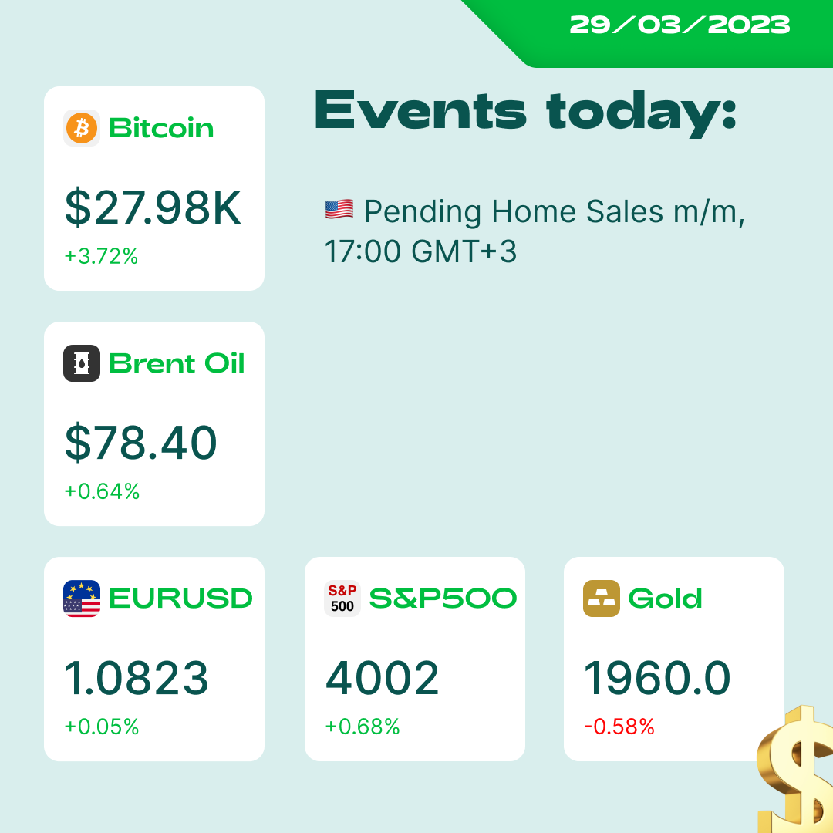Click the 1.0823 EURUSD rate
The width and height of the screenshot is (833, 833).
[136, 678]
